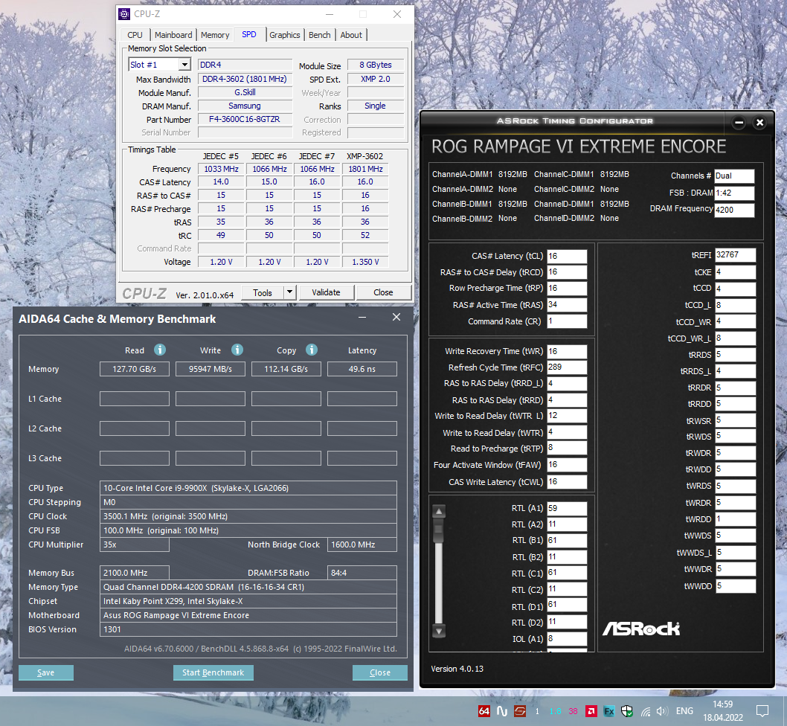This screenshot has width=787, height=726.
Task: Click the CAS# Latency (tCL) field
Action: click(x=567, y=256)
